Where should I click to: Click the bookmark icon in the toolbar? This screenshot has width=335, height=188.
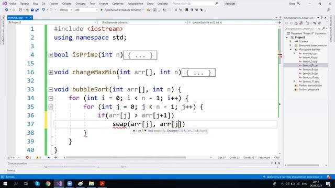point(186,10)
